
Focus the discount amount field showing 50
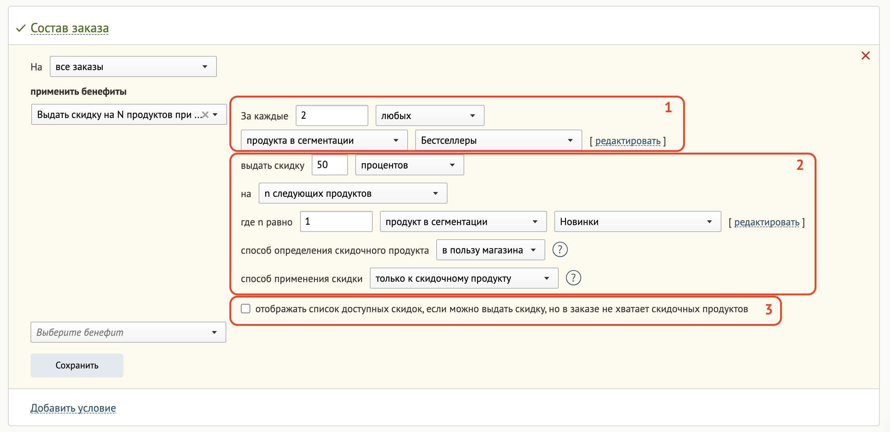pyautogui.click(x=330, y=165)
